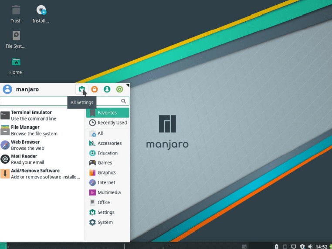Open All Settings from the menu header
332x249 pixels.
pyautogui.click(x=82, y=89)
